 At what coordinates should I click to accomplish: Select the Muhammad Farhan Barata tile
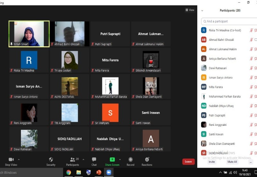tap(110, 86)
